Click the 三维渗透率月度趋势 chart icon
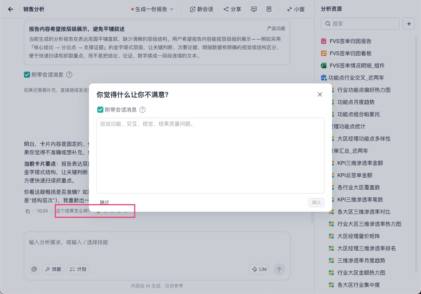Viewport: 421px width, 294px height. [x=331, y=260]
